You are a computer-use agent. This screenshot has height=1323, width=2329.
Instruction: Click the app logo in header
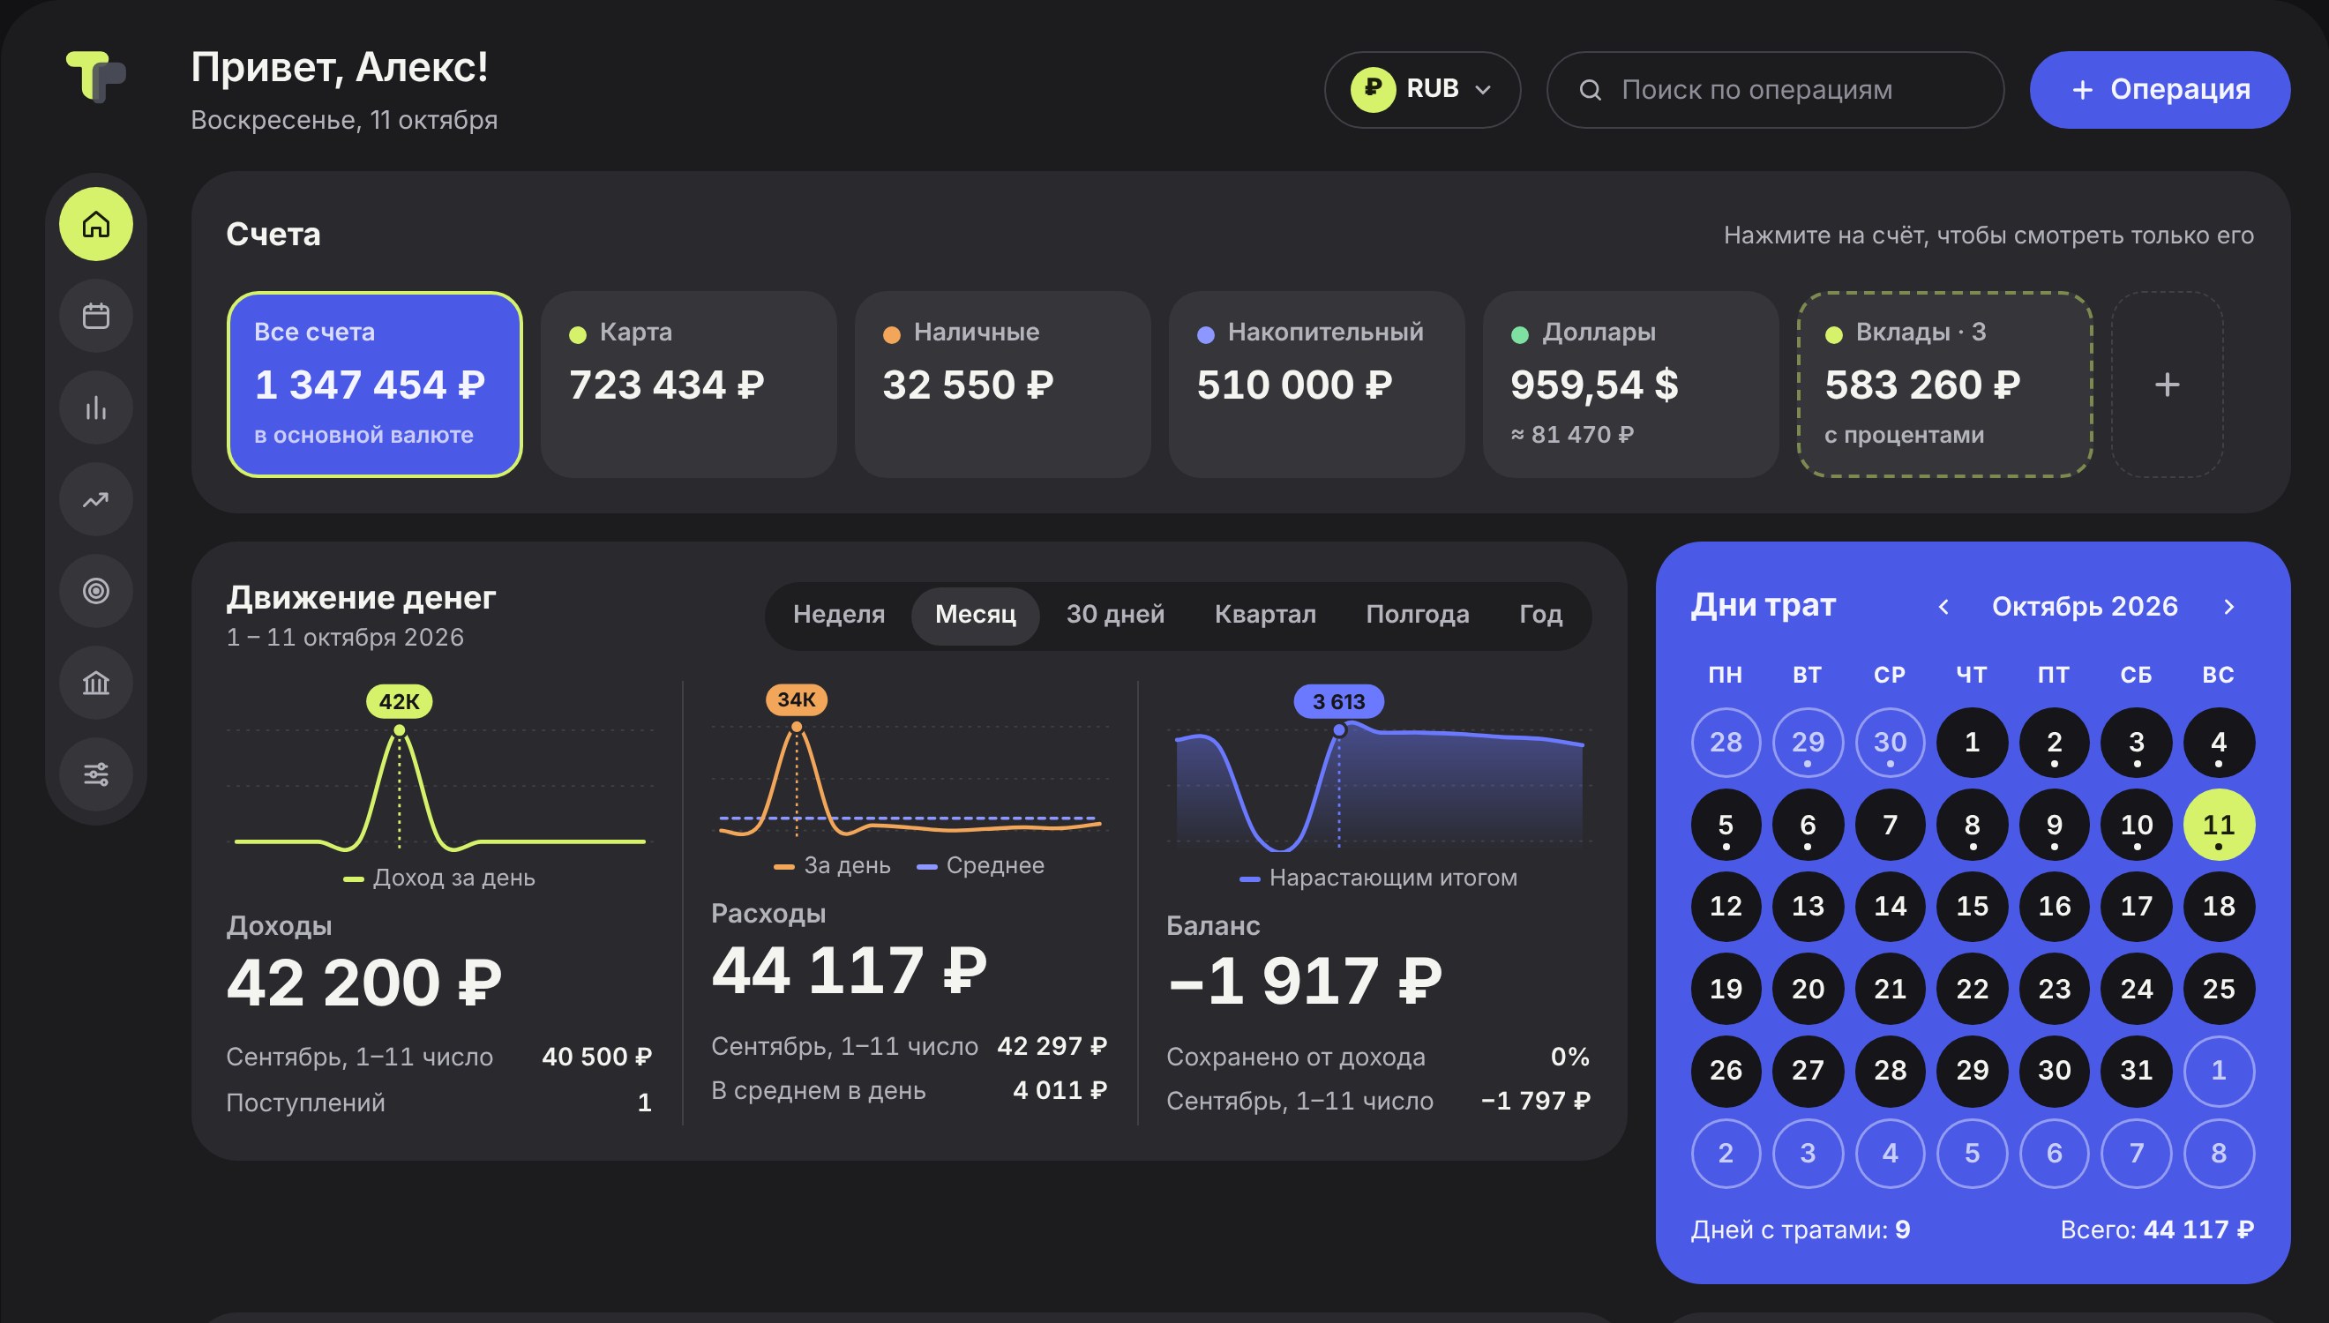pyautogui.click(x=95, y=78)
